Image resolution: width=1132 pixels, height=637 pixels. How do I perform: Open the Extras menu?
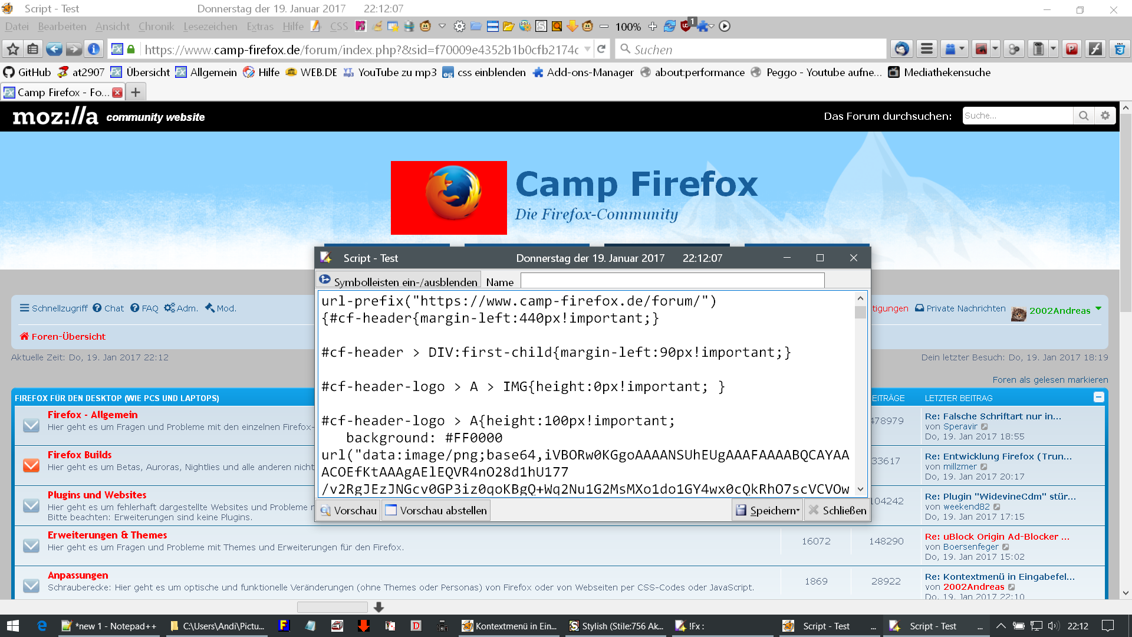click(260, 27)
